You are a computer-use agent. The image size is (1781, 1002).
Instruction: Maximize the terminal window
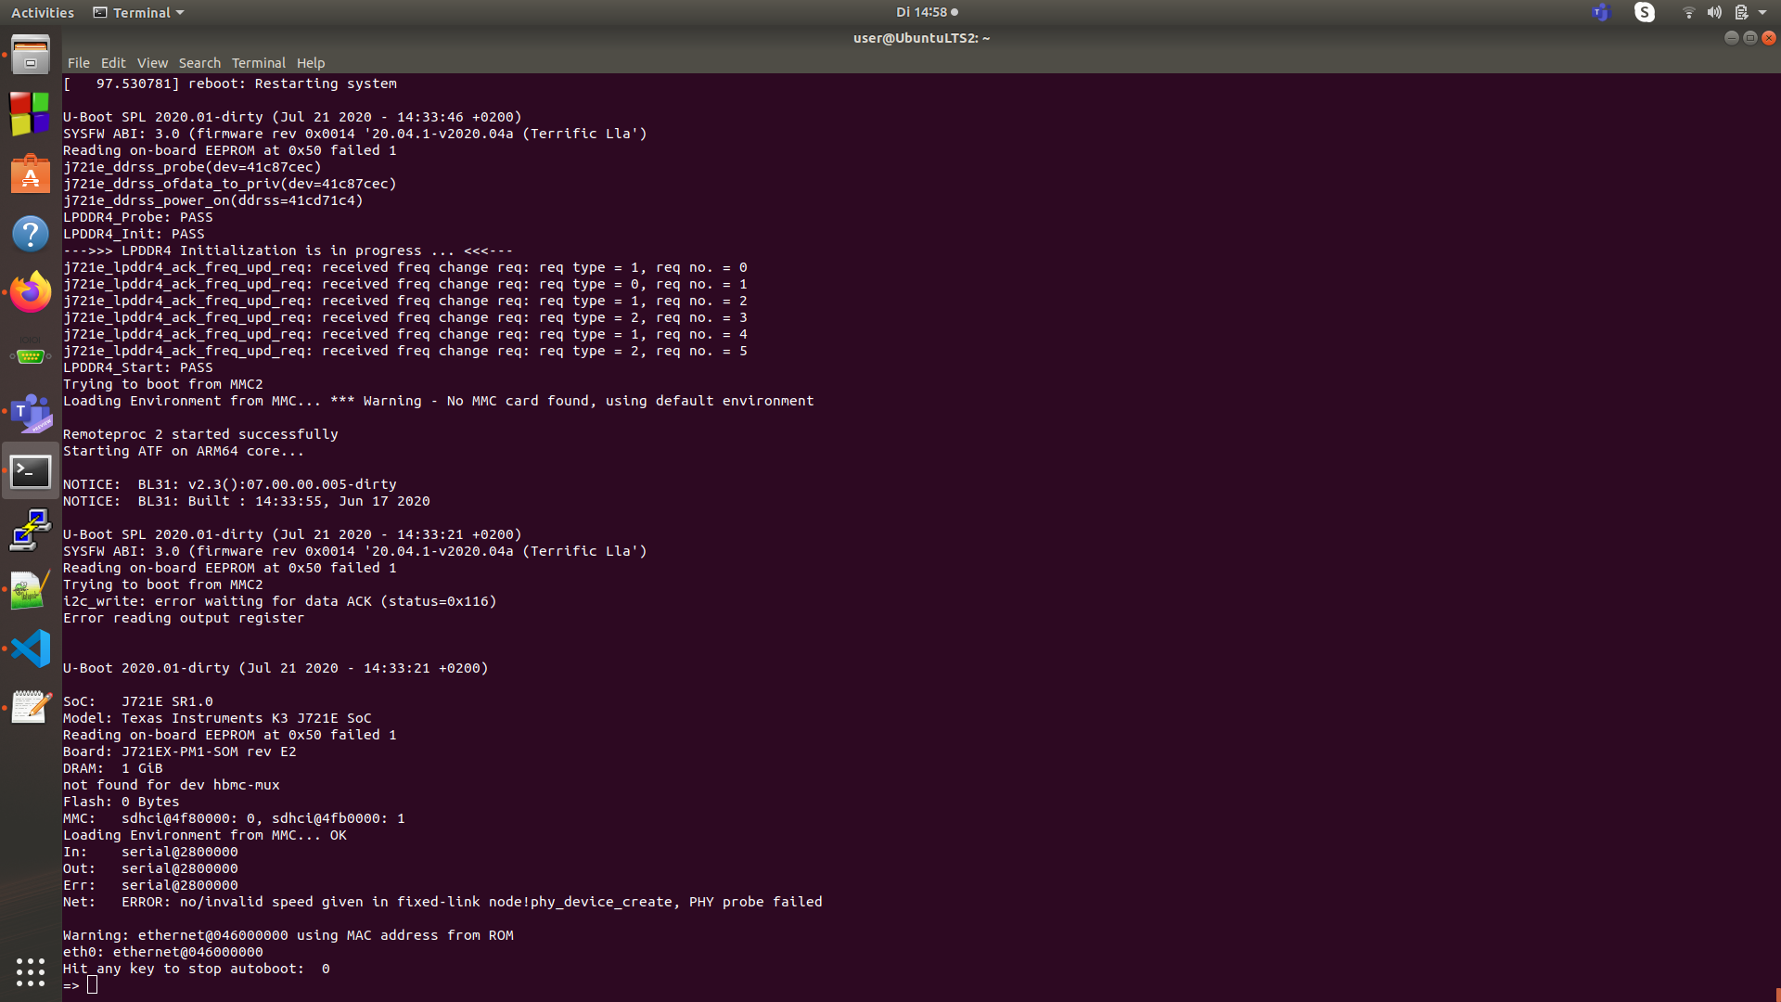[x=1749, y=38]
